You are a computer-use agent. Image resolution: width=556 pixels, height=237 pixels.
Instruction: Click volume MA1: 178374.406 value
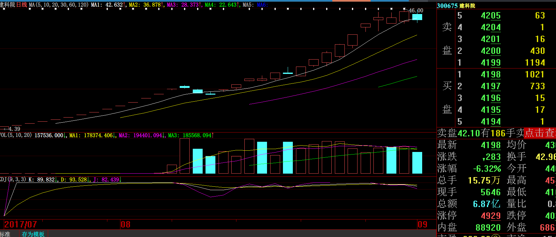(92, 135)
